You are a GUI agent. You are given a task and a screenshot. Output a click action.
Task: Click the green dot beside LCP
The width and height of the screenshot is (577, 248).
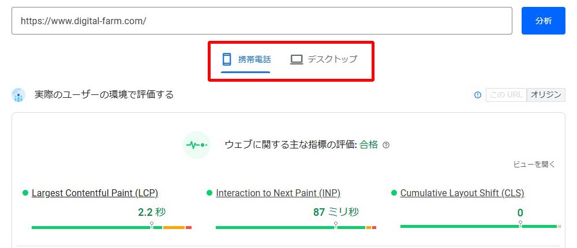tap(25, 193)
